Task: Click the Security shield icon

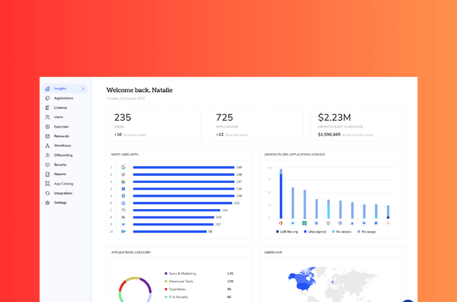Action: pyautogui.click(x=47, y=165)
